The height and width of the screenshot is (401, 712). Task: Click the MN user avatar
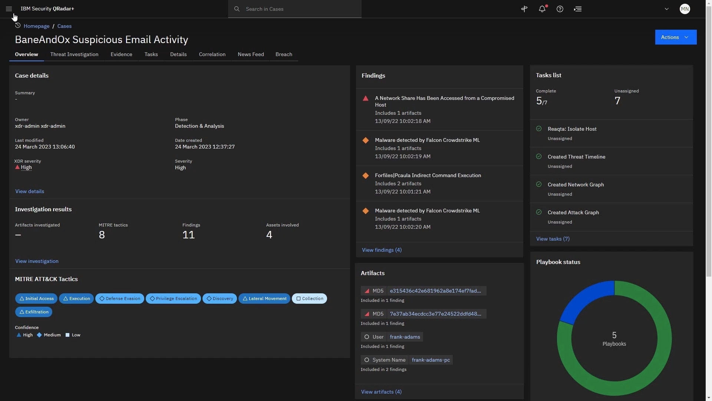tap(685, 9)
